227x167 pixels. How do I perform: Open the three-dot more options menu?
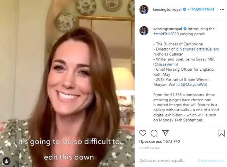click(x=222, y=10)
